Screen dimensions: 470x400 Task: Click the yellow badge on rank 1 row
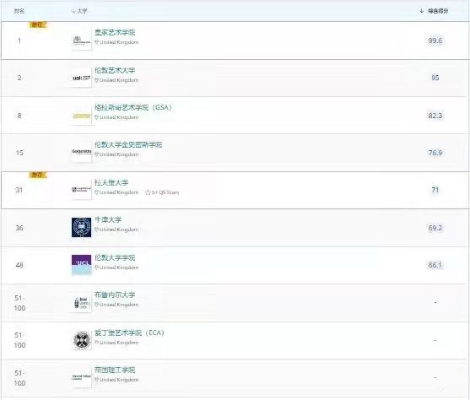(x=38, y=24)
